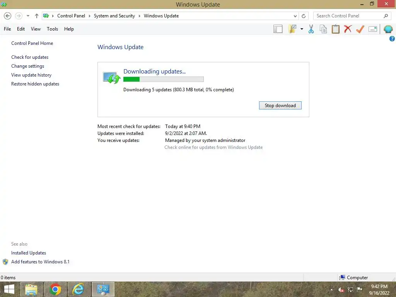Click Computer in the status bar
Image resolution: width=396 pixels, height=297 pixels.
click(x=357, y=278)
